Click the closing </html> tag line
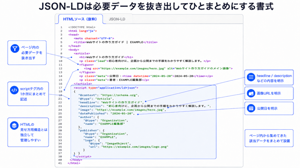Screen dimensions: 300x168 click(x=74, y=163)
